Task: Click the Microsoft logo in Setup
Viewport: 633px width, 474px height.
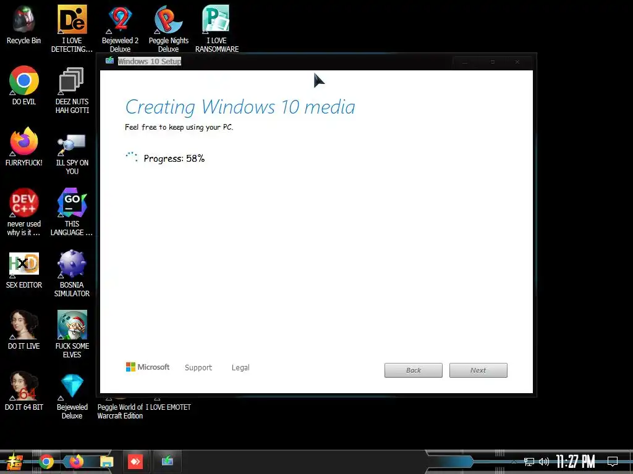Action: pos(148,367)
